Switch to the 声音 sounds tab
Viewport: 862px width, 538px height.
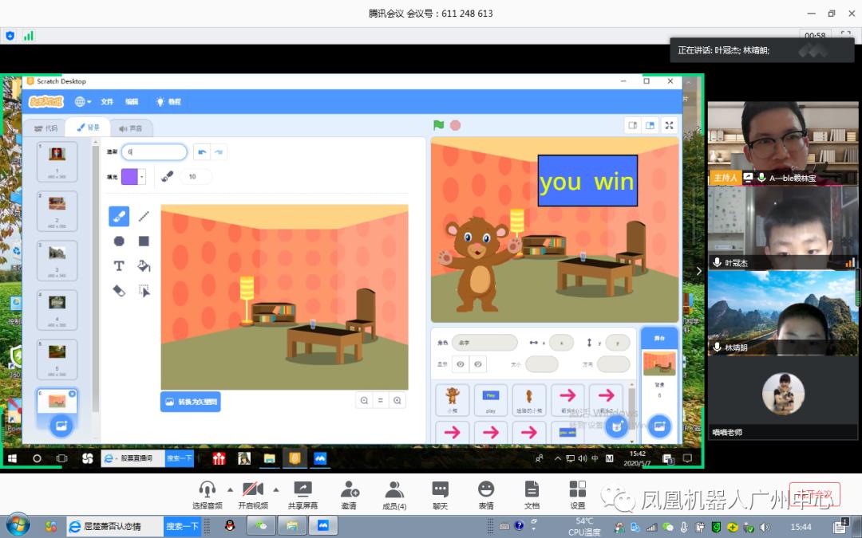(131, 128)
